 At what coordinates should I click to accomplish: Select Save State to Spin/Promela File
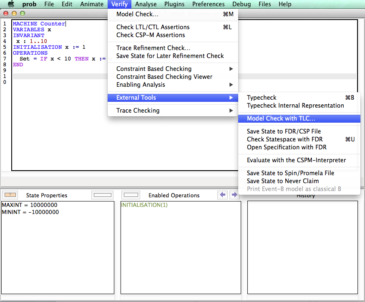tap(290, 173)
